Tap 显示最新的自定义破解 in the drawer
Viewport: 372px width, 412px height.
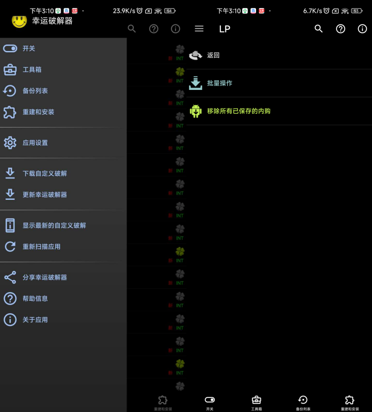pyautogui.click(x=54, y=225)
